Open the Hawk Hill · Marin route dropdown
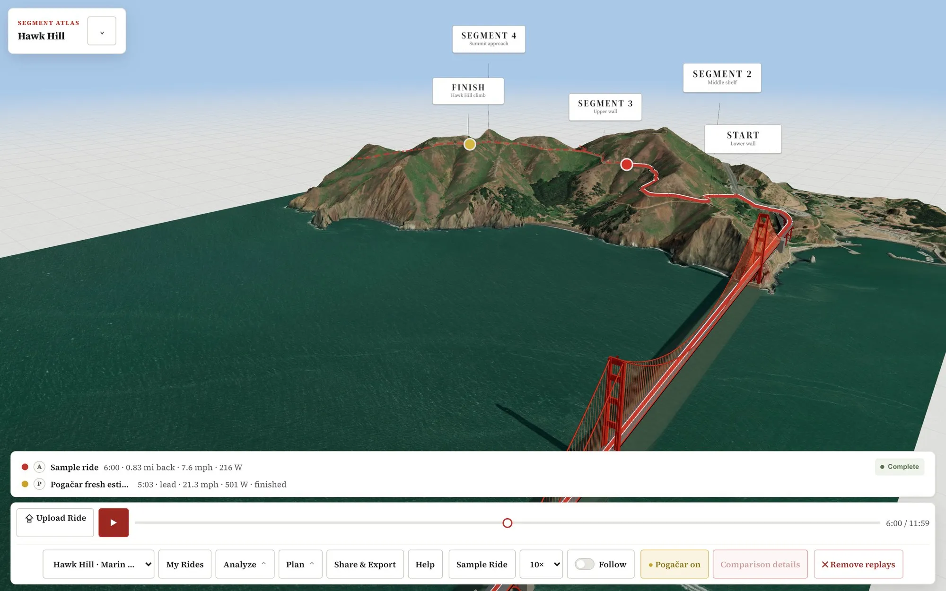Screen dimensions: 946x591 (x=98, y=564)
